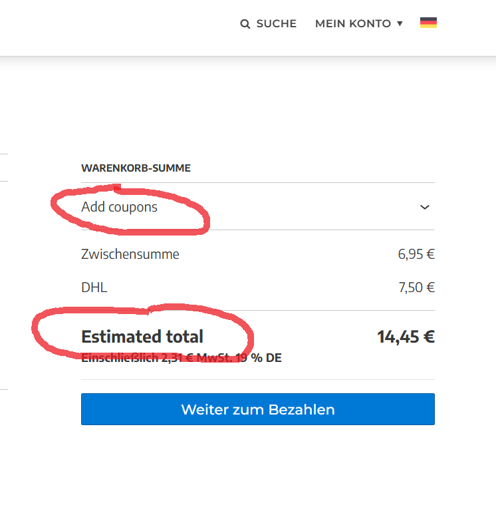Click the arrow beside MEIN KONTO
The height and width of the screenshot is (505, 496).
(400, 24)
